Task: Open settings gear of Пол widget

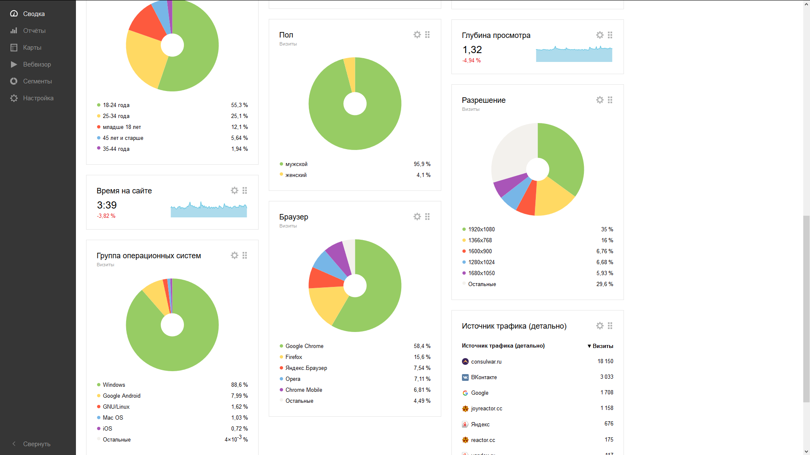Action: point(417,35)
